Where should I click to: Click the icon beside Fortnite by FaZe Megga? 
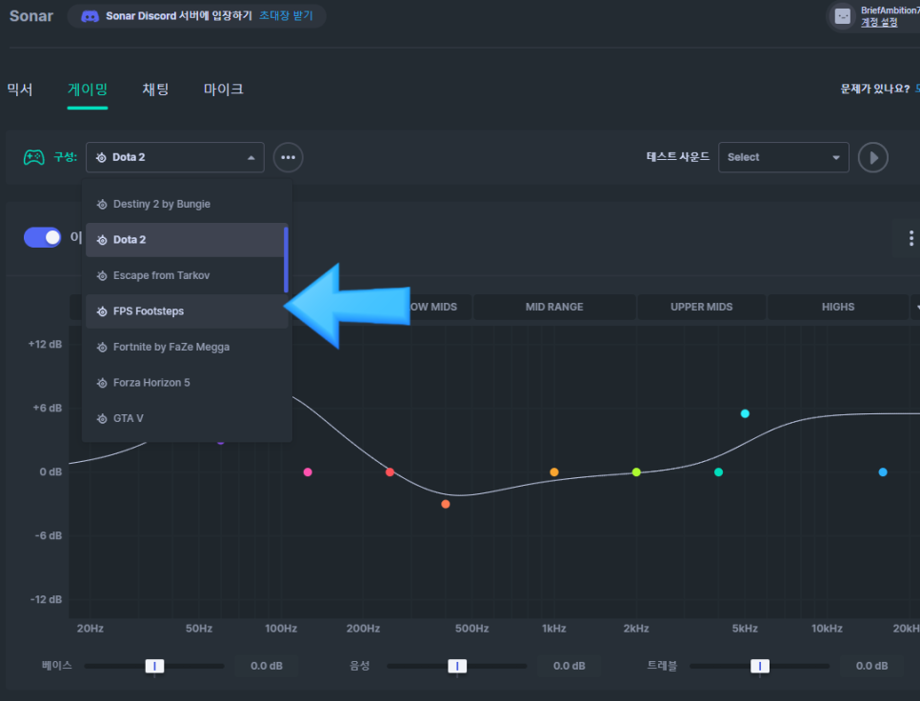[x=102, y=348]
